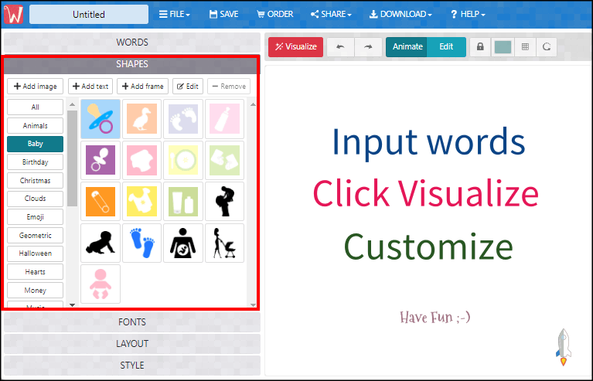Open the grid icon in toolbar
Image resolution: width=593 pixels, height=381 pixels.
click(x=525, y=47)
